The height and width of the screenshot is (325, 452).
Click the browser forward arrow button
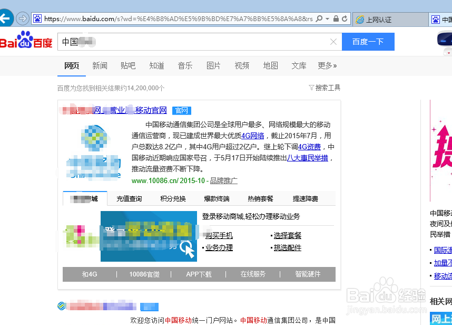tap(22, 19)
